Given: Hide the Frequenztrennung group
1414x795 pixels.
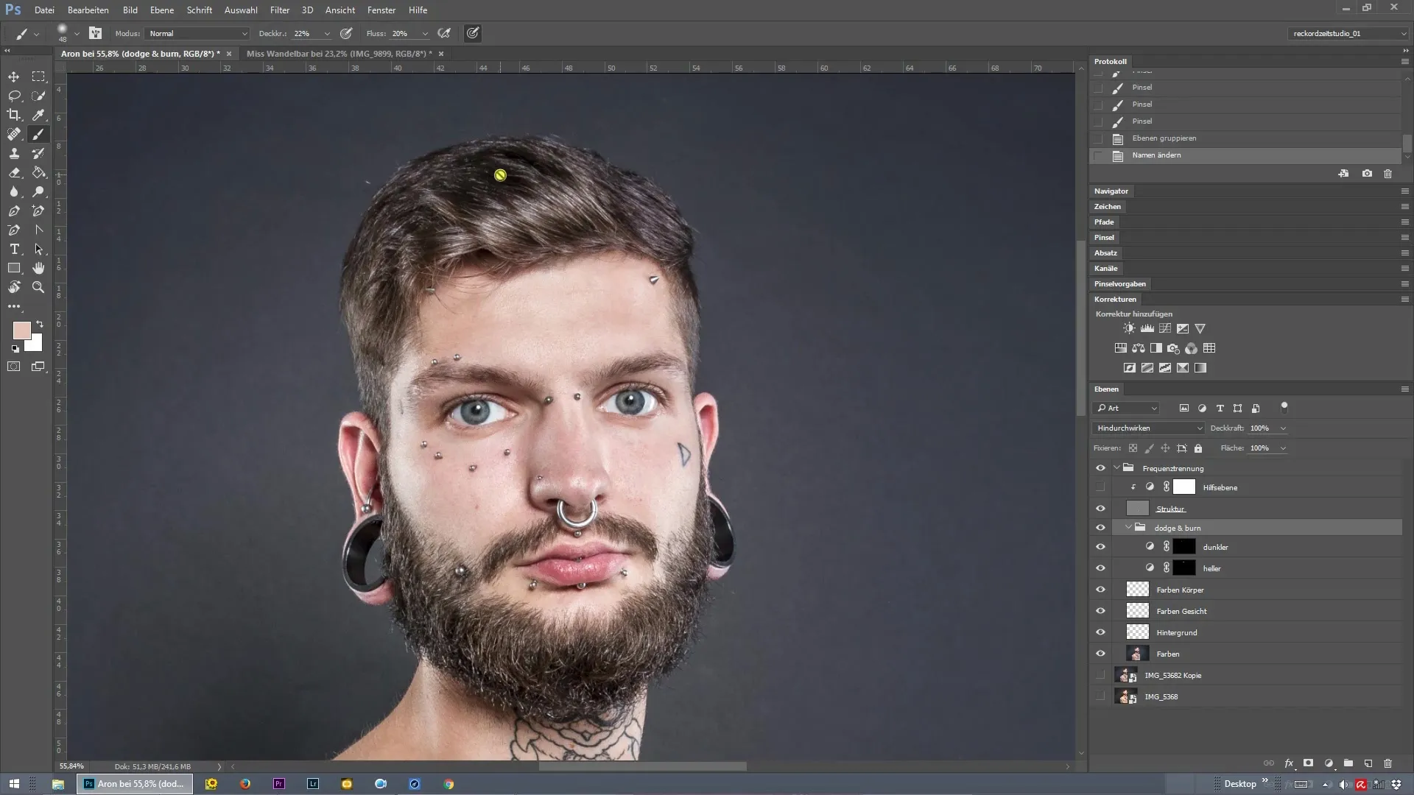Looking at the screenshot, I should coord(1100,468).
